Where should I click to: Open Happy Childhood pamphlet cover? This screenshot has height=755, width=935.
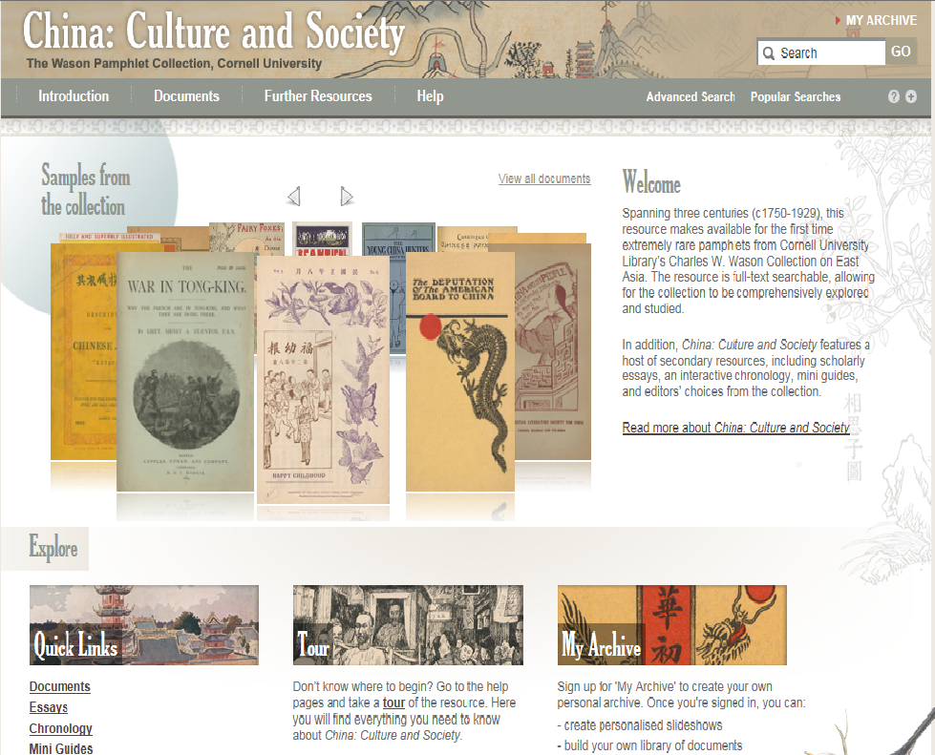323,379
